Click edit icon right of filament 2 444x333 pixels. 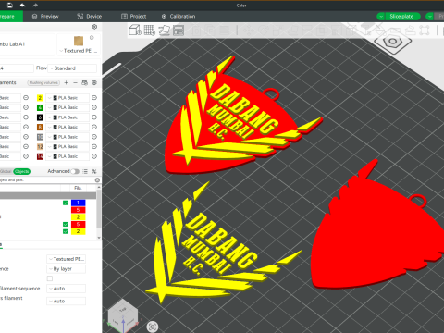click(94, 98)
